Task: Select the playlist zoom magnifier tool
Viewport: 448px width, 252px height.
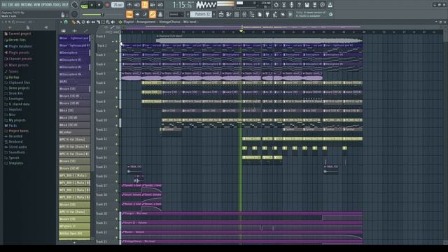Action: [108, 22]
